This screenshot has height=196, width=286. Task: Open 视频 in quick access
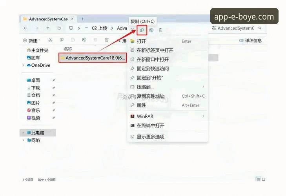(x=33, y=118)
